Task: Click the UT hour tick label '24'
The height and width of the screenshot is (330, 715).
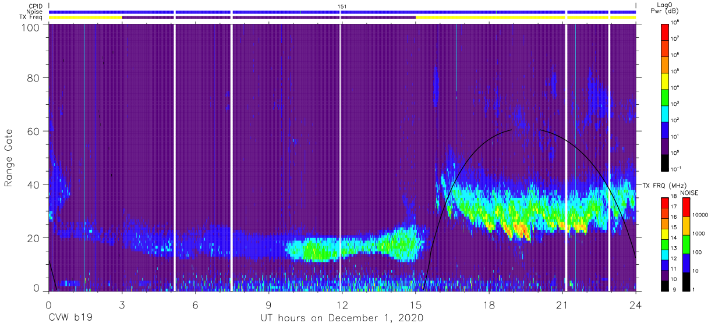Action: tap(635, 304)
